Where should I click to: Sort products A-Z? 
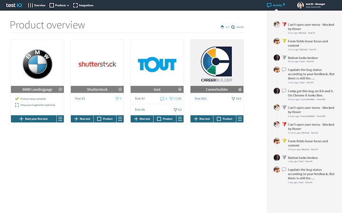click(x=225, y=27)
